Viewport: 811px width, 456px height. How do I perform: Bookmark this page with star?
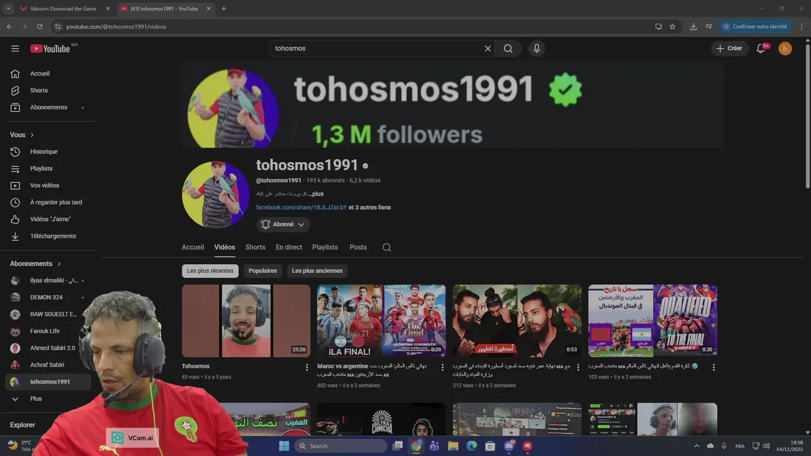point(672,27)
